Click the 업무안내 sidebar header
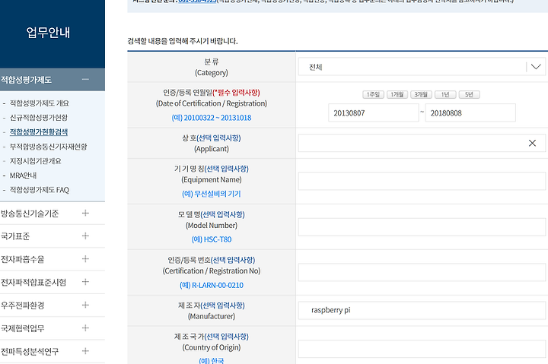 coord(48,33)
